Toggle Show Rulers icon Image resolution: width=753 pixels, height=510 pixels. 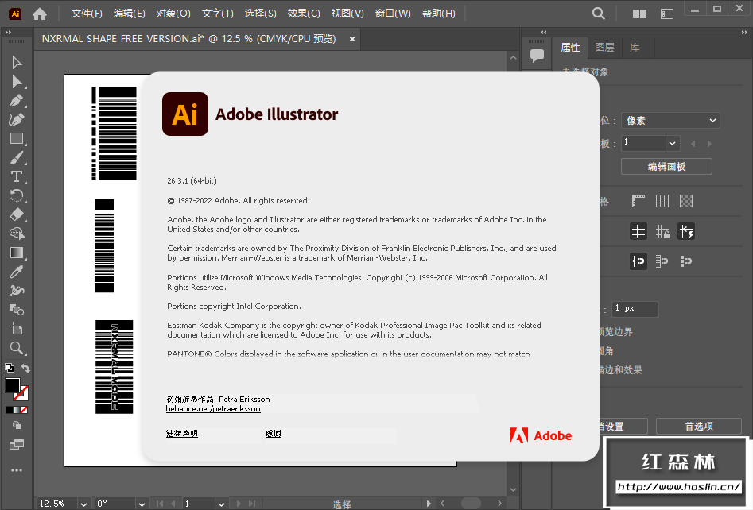(638, 201)
